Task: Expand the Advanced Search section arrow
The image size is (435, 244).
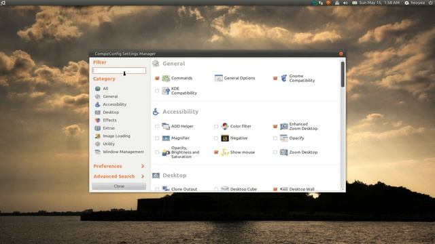Action: click(143, 176)
